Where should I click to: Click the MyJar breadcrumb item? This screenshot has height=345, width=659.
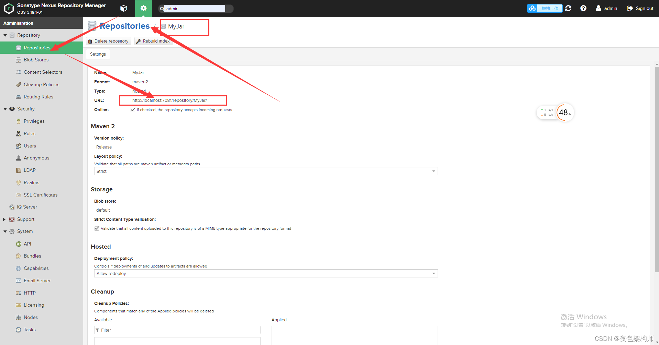coord(176,27)
